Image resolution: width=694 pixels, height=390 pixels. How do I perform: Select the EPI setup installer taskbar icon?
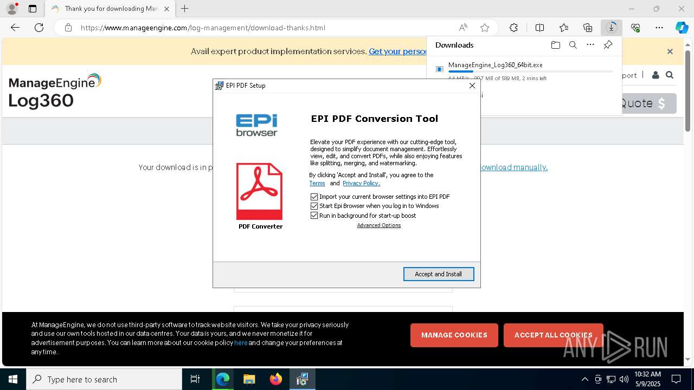click(302, 379)
